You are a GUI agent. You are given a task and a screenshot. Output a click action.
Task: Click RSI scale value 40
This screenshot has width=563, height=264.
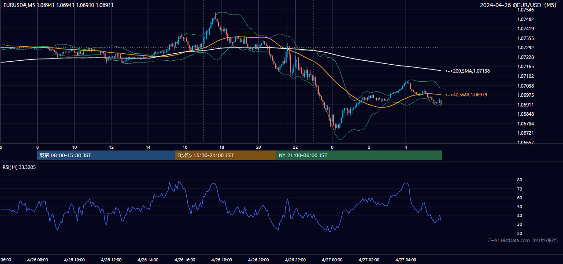click(x=519, y=215)
